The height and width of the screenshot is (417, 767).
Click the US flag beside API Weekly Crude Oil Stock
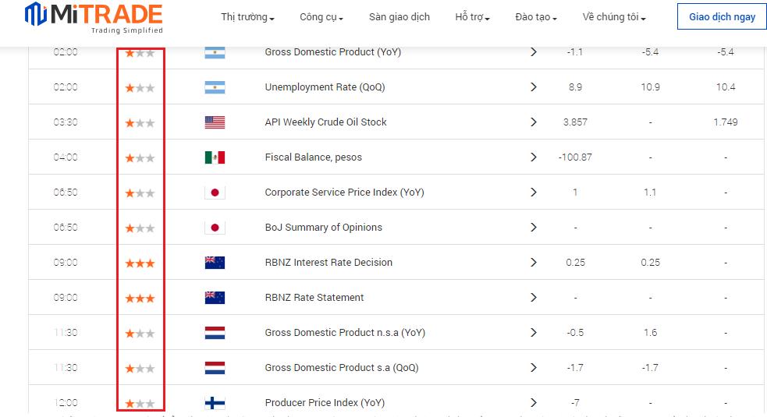215,122
